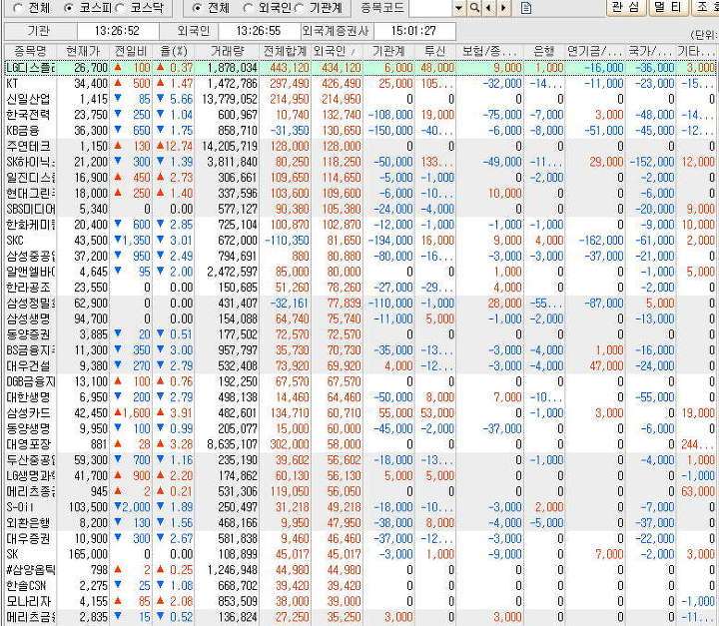The width and height of the screenshot is (719, 626).
Task: Click the next stock arrow icon
Action: click(504, 8)
